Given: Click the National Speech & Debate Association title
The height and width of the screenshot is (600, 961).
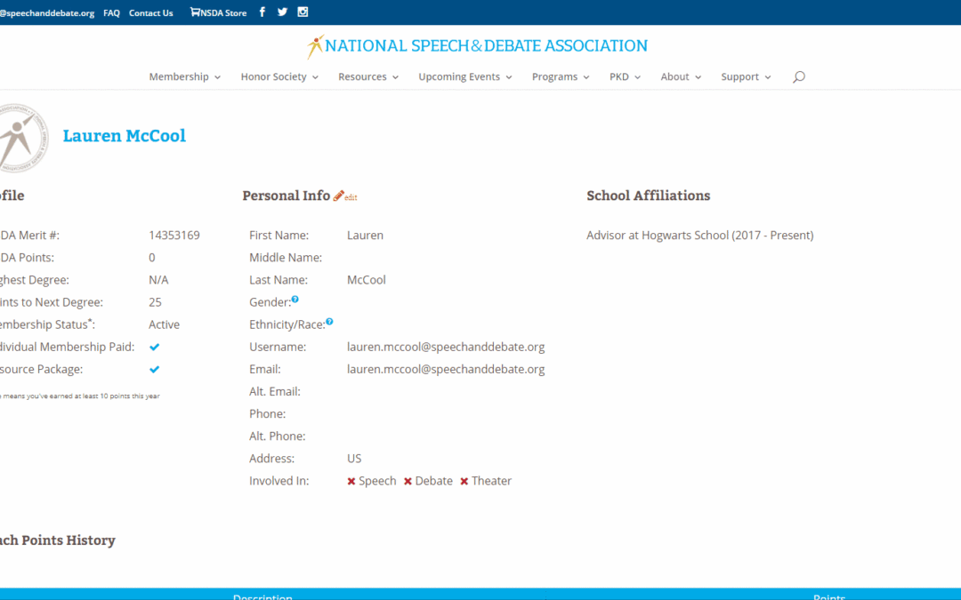Looking at the screenshot, I should [x=486, y=46].
